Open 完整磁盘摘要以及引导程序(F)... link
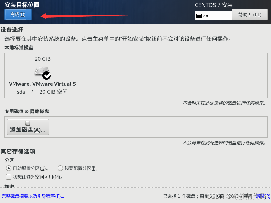This screenshot has width=271, height=203. click(x=33, y=196)
